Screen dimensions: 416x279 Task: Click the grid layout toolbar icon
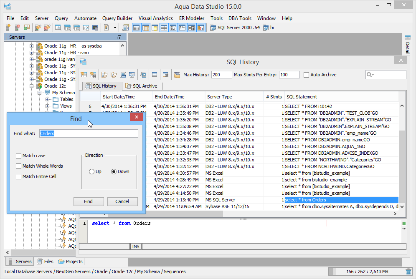(x=164, y=28)
